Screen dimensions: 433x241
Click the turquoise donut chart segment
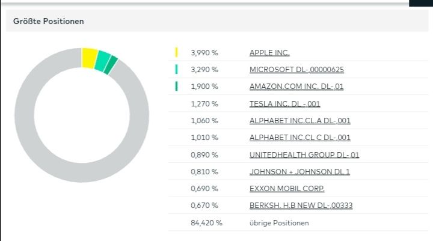pyautogui.click(x=103, y=60)
